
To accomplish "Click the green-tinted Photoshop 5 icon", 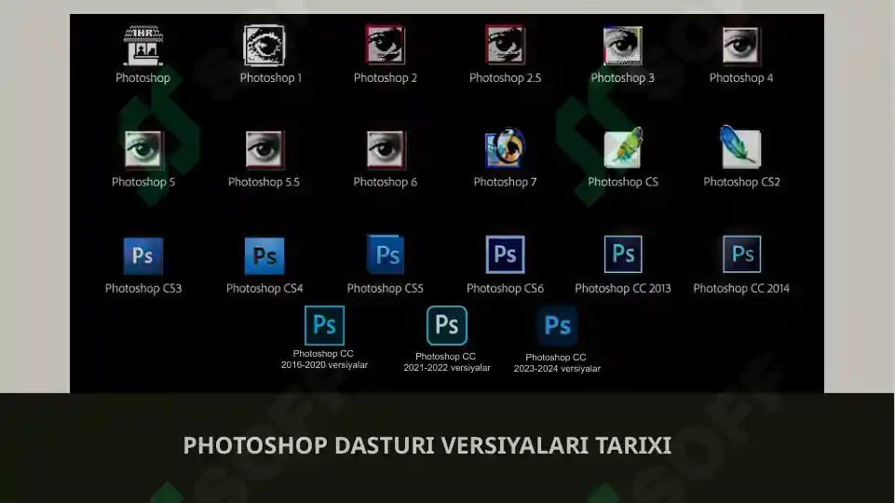I will pyautogui.click(x=143, y=149).
